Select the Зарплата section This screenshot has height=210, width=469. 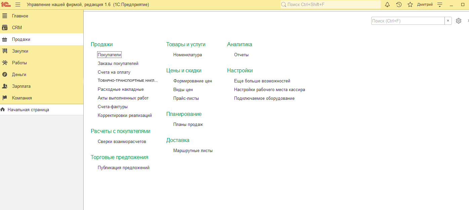pyautogui.click(x=21, y=86)
